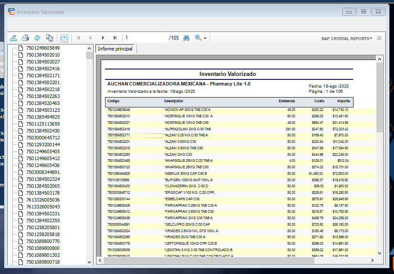The height and width of the screenshot is (274, 394).
Task: Select tree item 7501384502218
Action: click(43, 89)
